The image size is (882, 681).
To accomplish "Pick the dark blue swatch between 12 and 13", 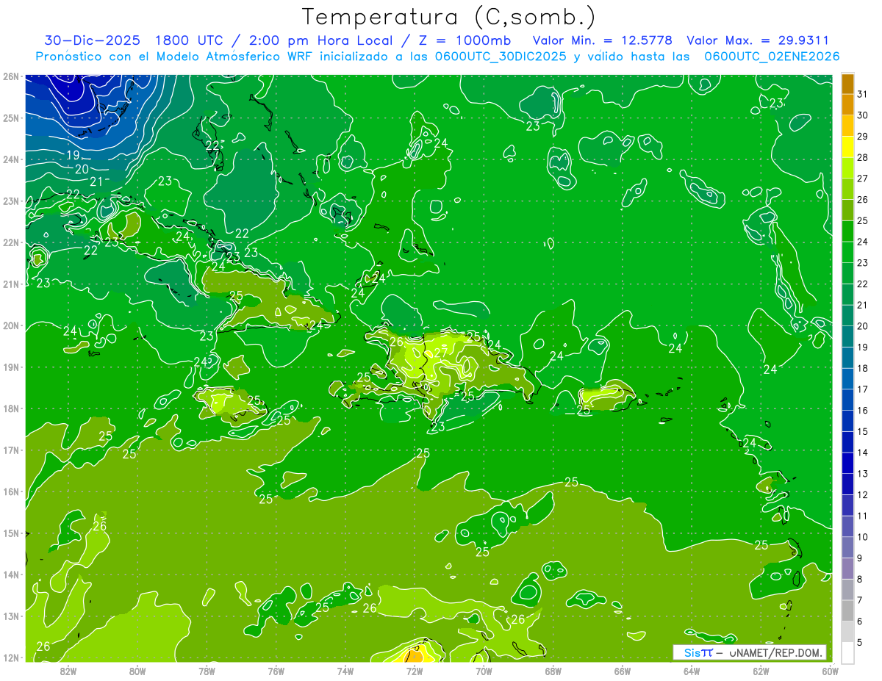I will tap(847, 483).
